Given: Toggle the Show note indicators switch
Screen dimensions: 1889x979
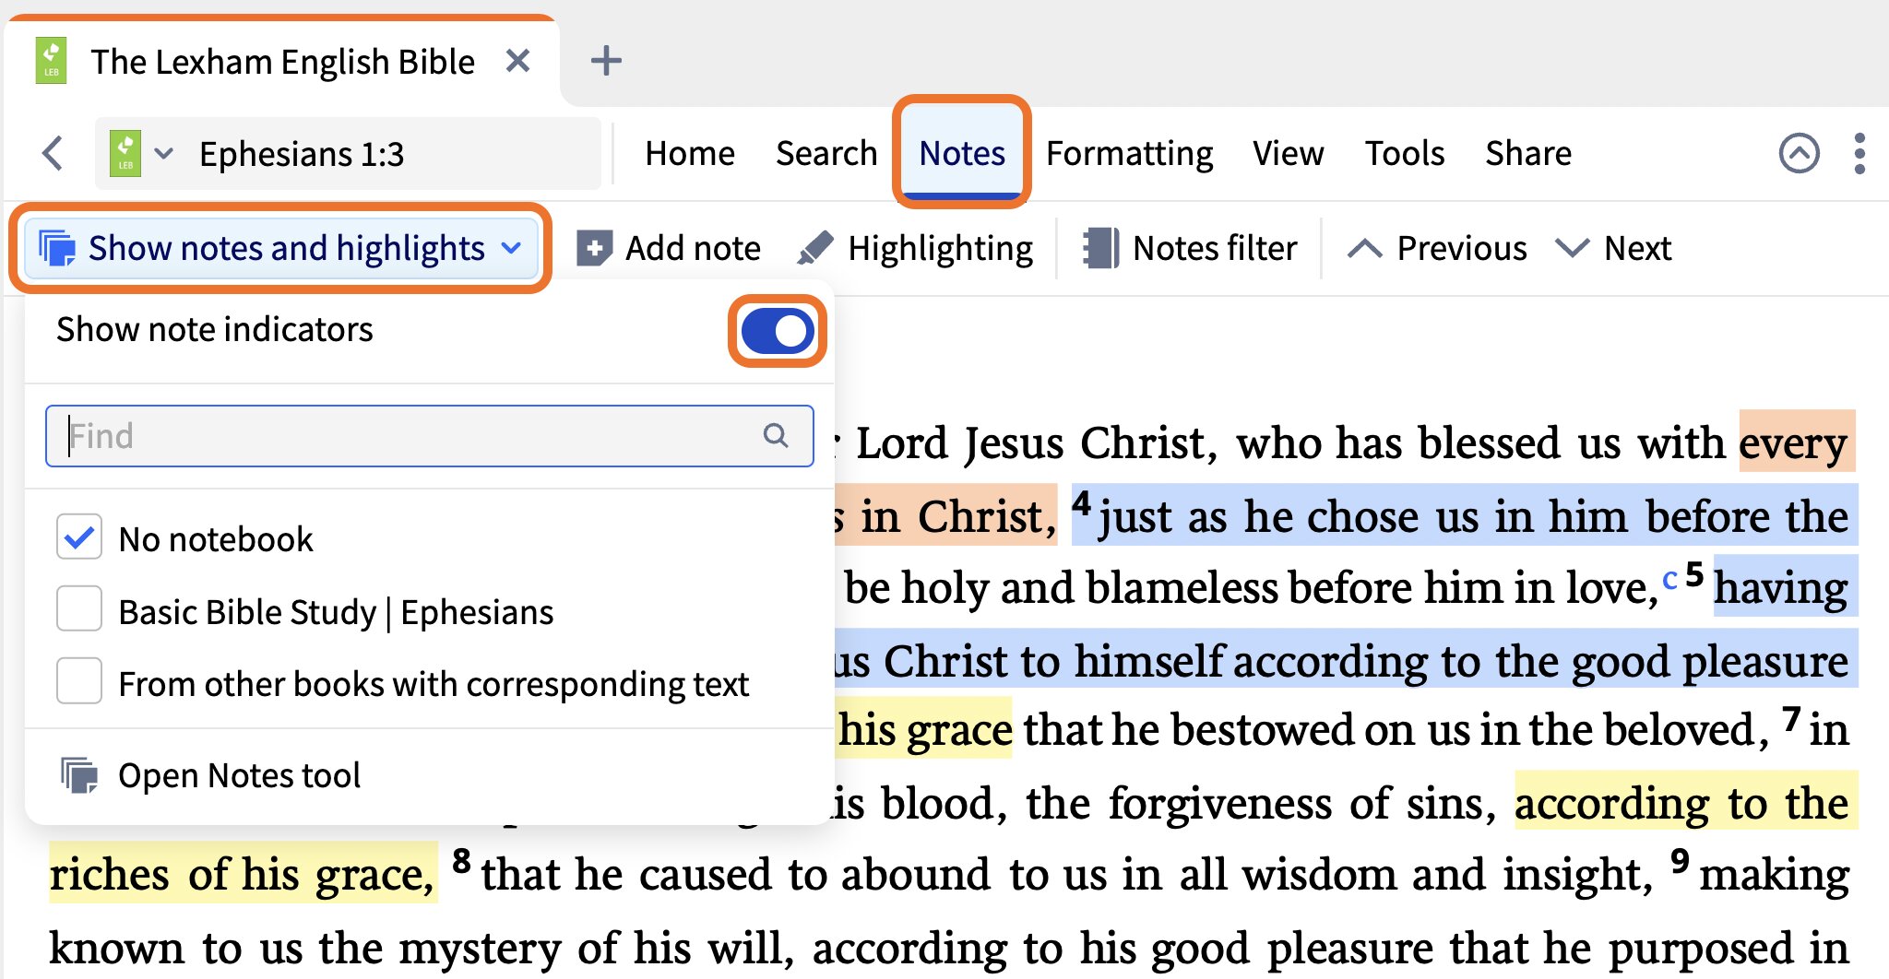Looking at the screenshot, I should tap(778, 331).
